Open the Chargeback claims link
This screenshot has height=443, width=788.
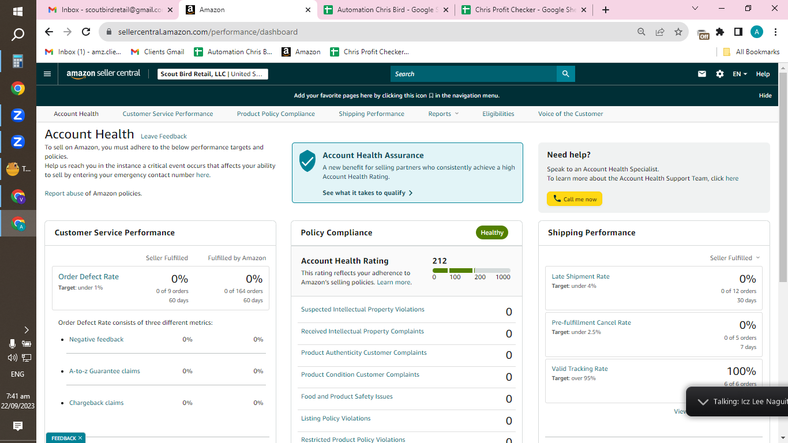[96, 403]
